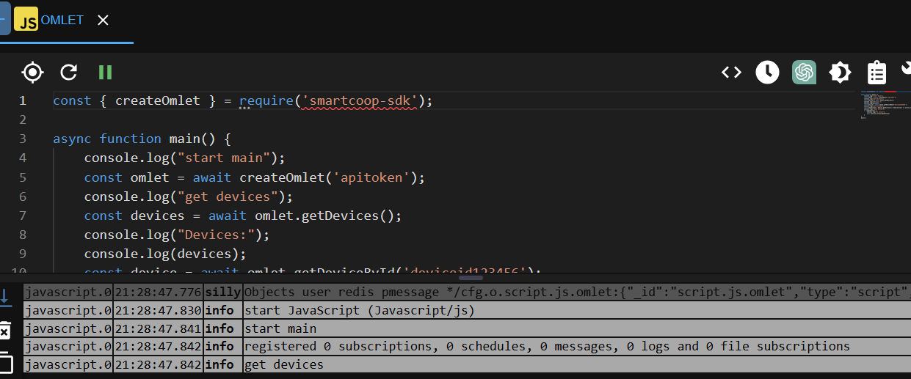
Task: Click the console.log(devices) line
Action: pos(165,254)
